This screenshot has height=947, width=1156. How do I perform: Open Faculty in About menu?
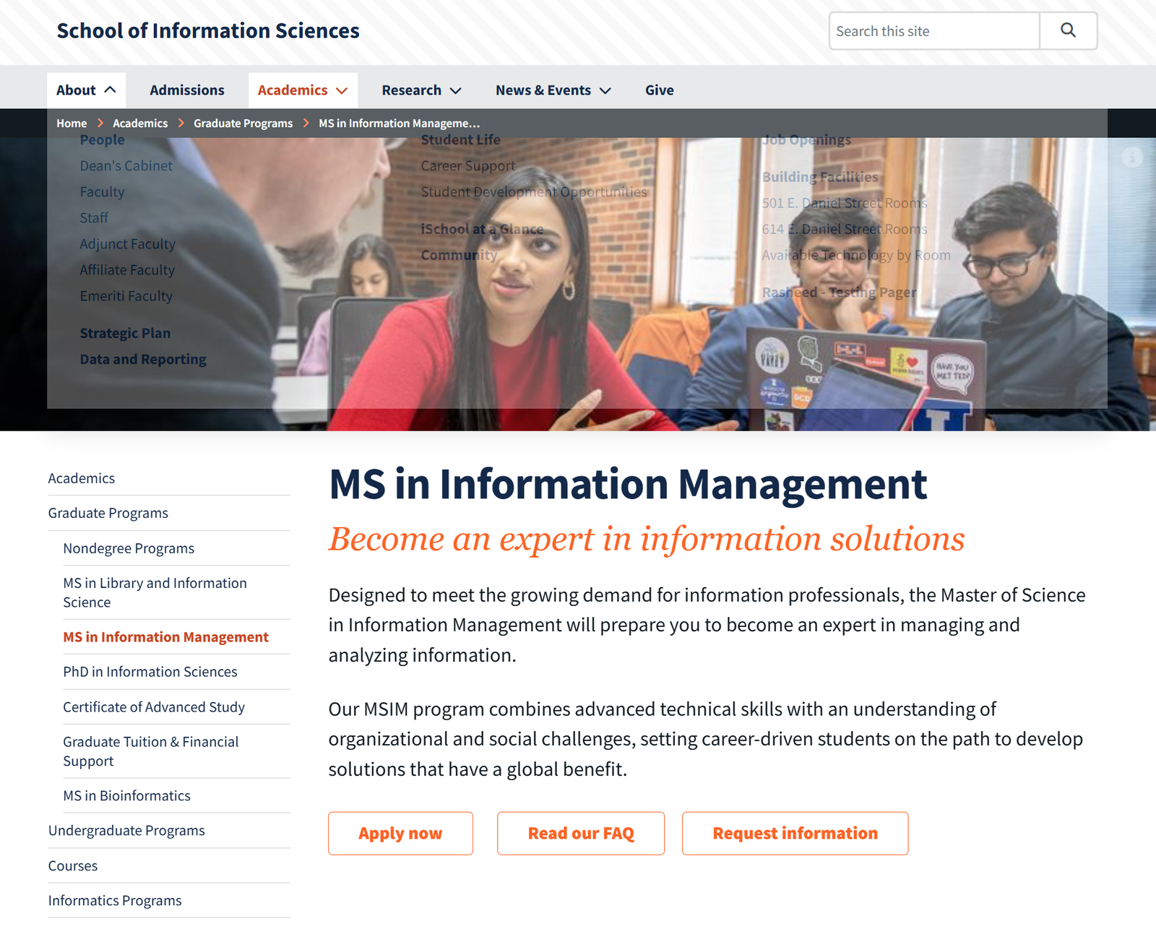(x=102, y=192)
